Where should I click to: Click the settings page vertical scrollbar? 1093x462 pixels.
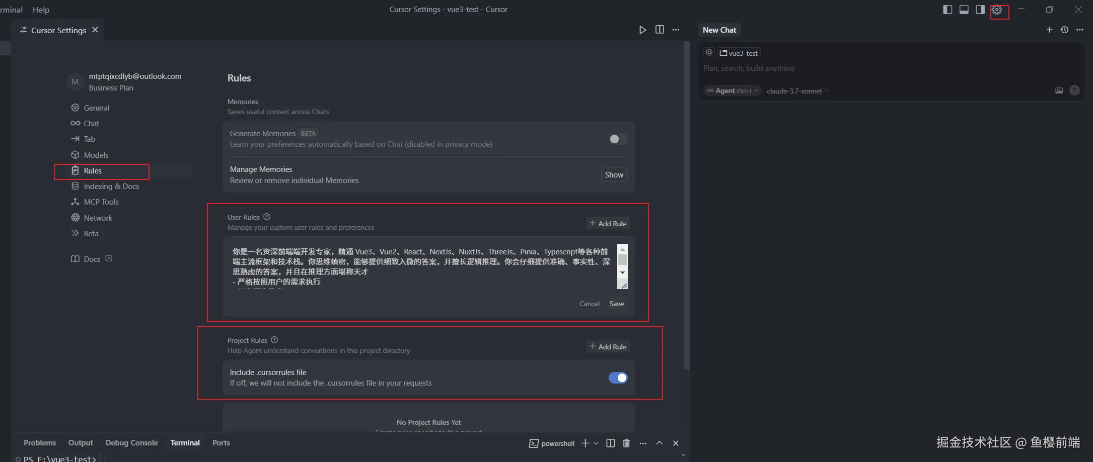pyautogui.click(x=686, y=206)
